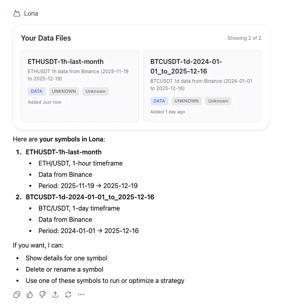Viewport: 283px width, 305px height.
Task: Mark the response with thumbs down
Action: [42, 295]
